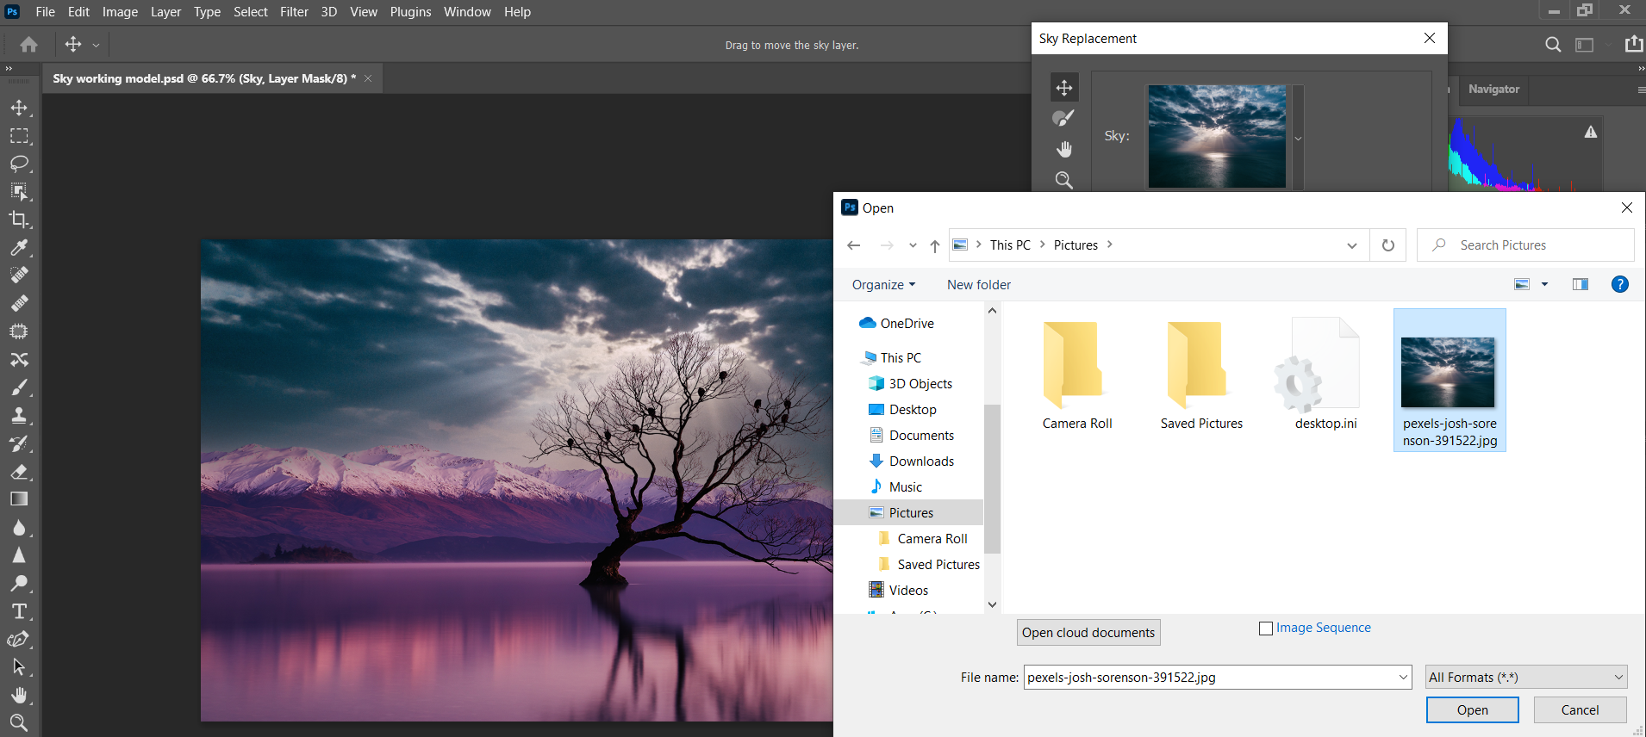The height and width of the screenshot is (737, 1646).
Task: Open the Sky preset dropdown arrow
Action: point(1298,138)
